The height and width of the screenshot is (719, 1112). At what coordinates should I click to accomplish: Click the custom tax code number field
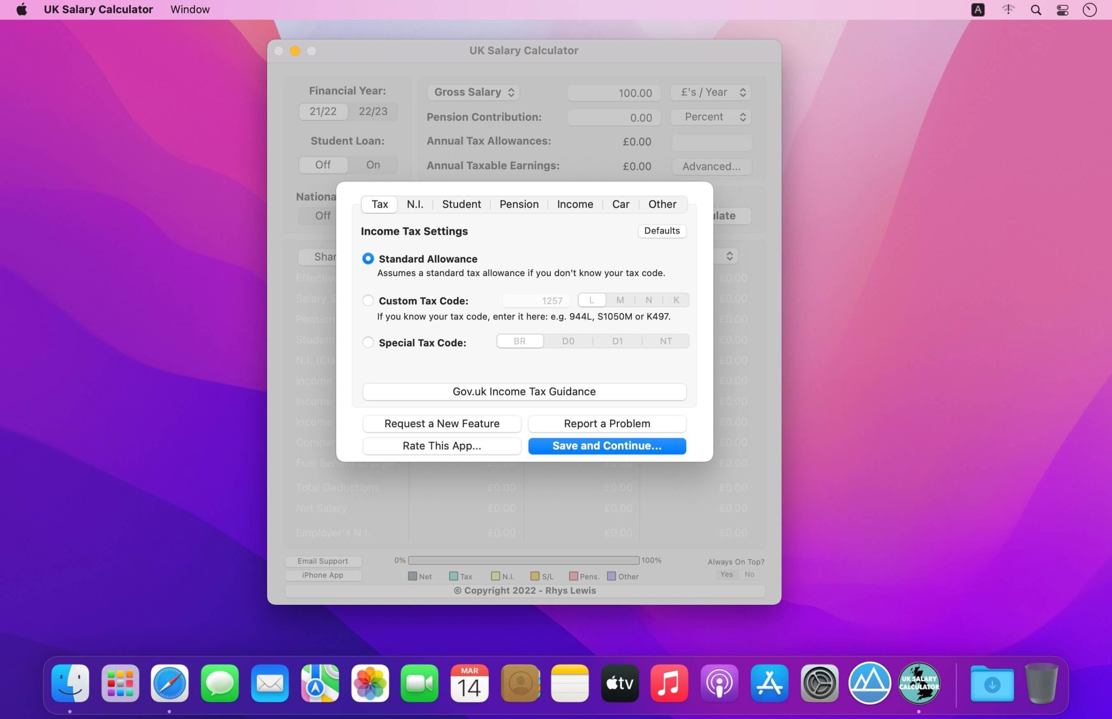click(x=536, y=300)
